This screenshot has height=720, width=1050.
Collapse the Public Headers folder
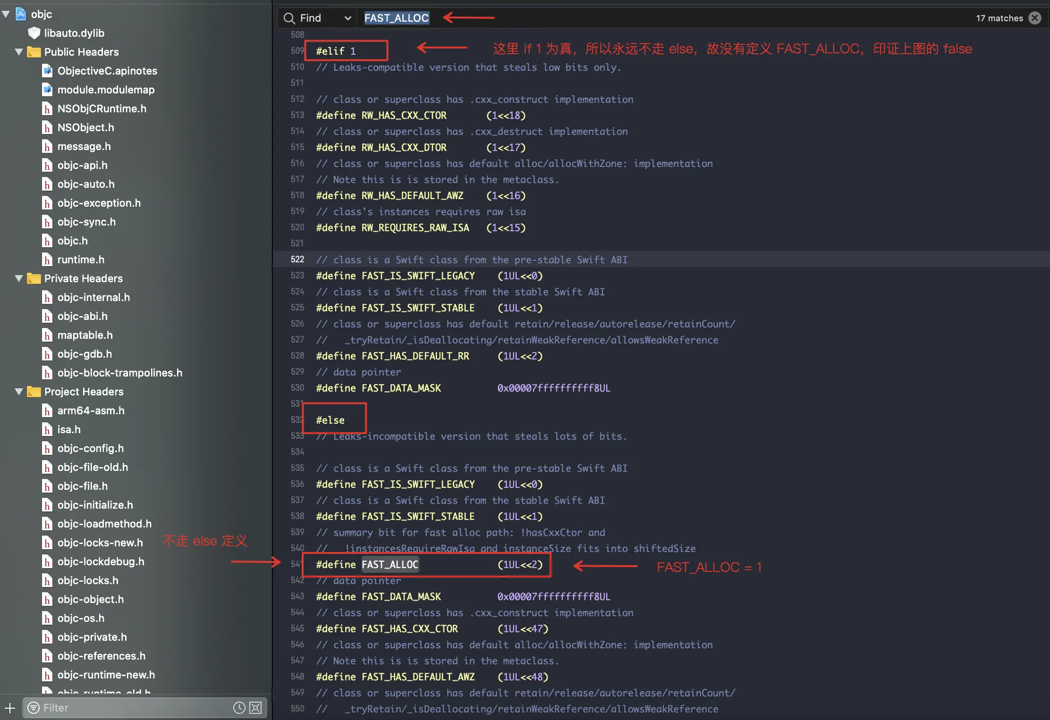coord(19,52)
